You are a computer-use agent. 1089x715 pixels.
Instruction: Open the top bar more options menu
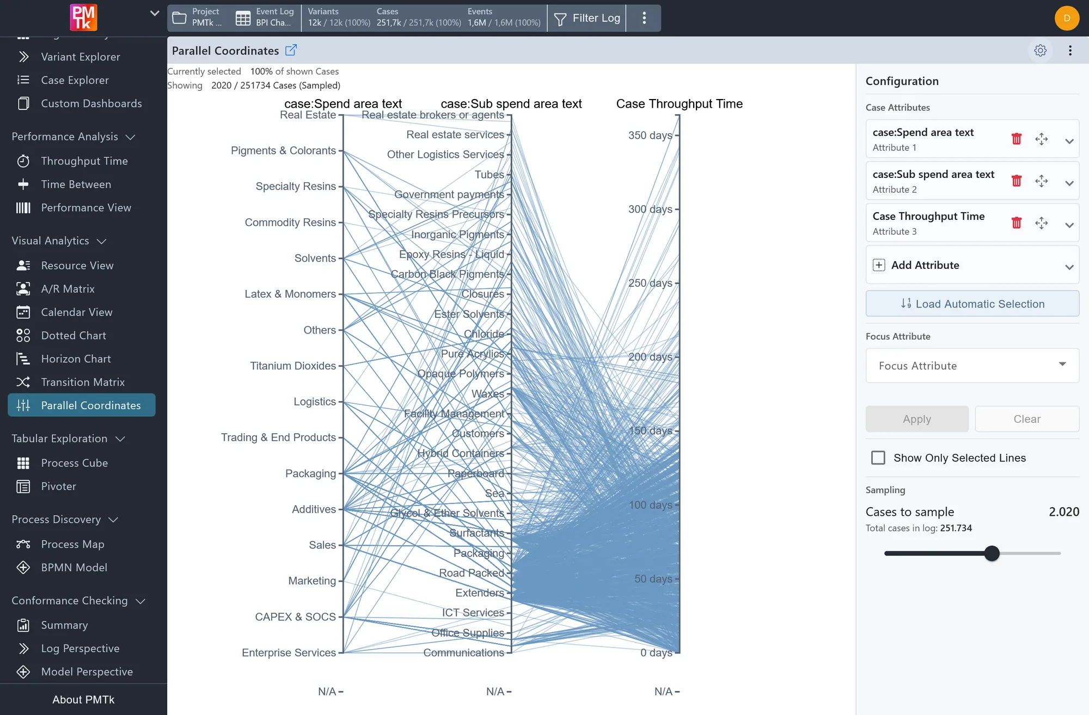tap(644, 18)
